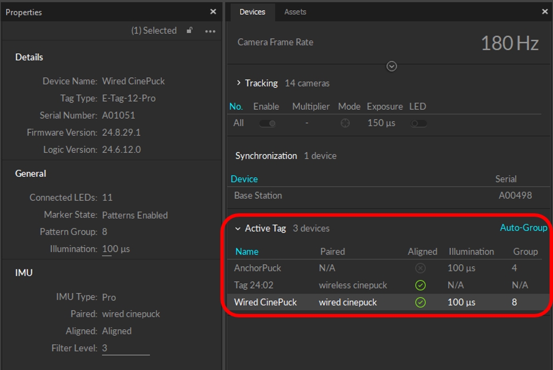553x370 pixels.
Task: Expand the Camera Frame Rate dropdown chevron
Action: (392, 66)
